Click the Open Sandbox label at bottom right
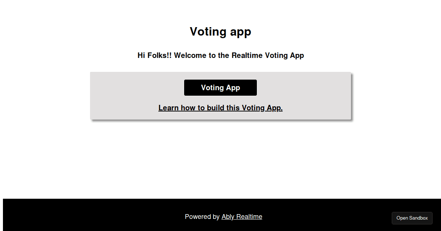Screen dimensions: 441x231 tap(412, 218)
